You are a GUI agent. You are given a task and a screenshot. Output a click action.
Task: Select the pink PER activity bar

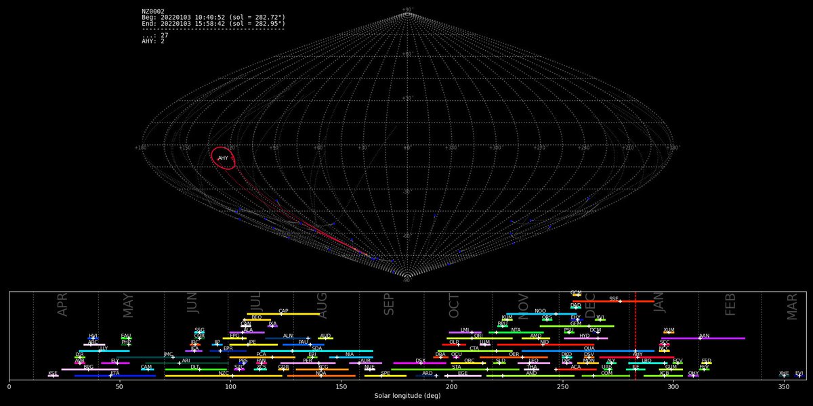click(308, 363)
